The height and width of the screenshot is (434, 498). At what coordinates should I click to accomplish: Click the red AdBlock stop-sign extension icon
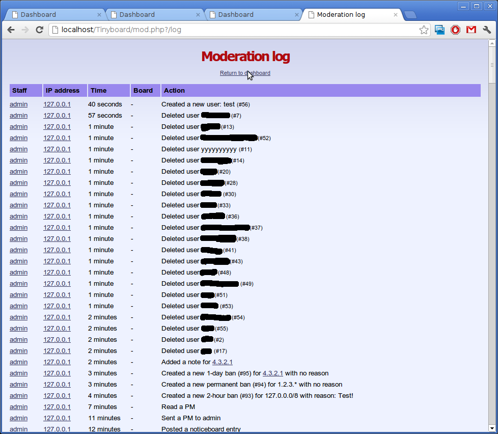455,30
